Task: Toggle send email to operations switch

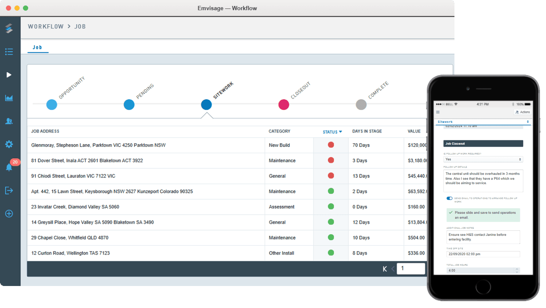Action: pos(449,198)
